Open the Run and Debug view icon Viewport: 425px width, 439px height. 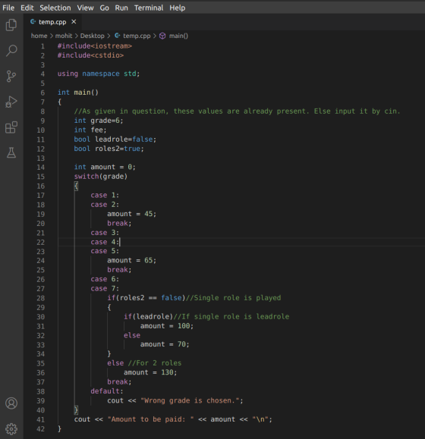(x=11, y=102)
